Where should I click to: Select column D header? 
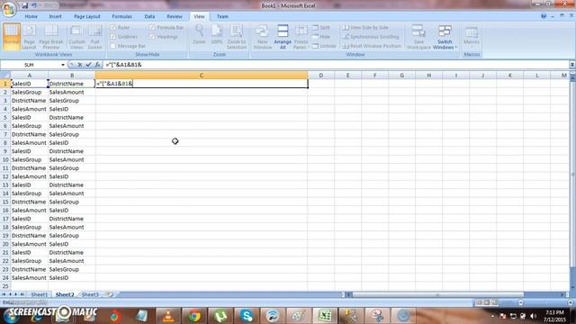coord(321,76)
